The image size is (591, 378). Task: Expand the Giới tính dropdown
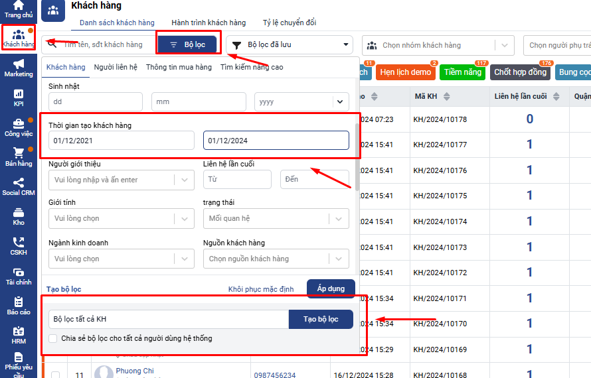pos(121,218)
